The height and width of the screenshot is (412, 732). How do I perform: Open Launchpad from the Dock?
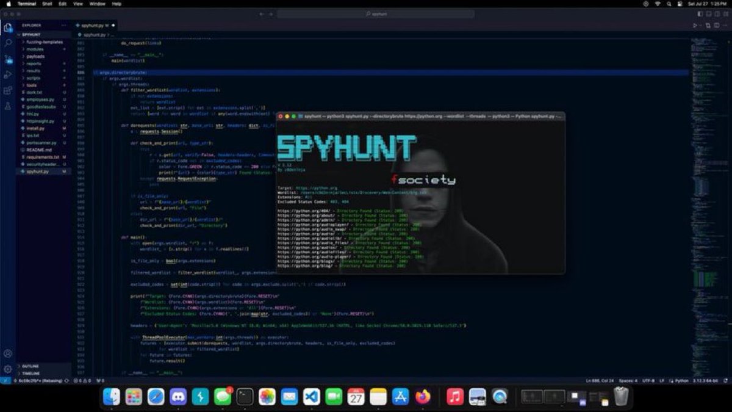tap(134, 397)
